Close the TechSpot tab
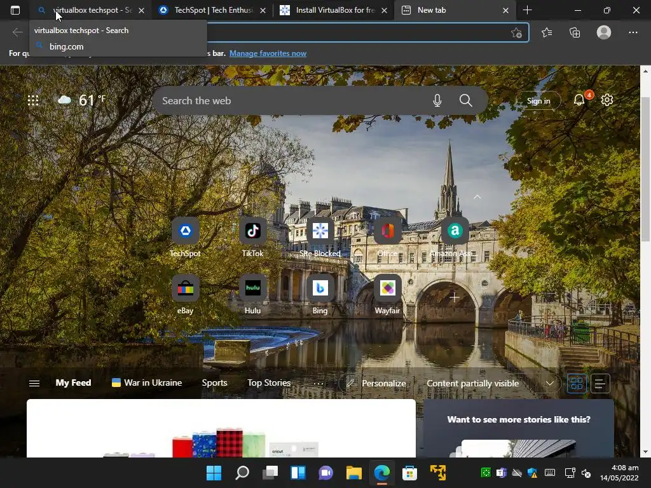The height and width of the screenshot is (488, 651). click(263, 10)
